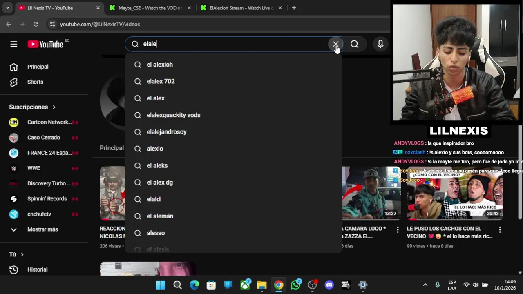
Task: Choose the "el alemán" suggestion
Action: pos(233,216)
